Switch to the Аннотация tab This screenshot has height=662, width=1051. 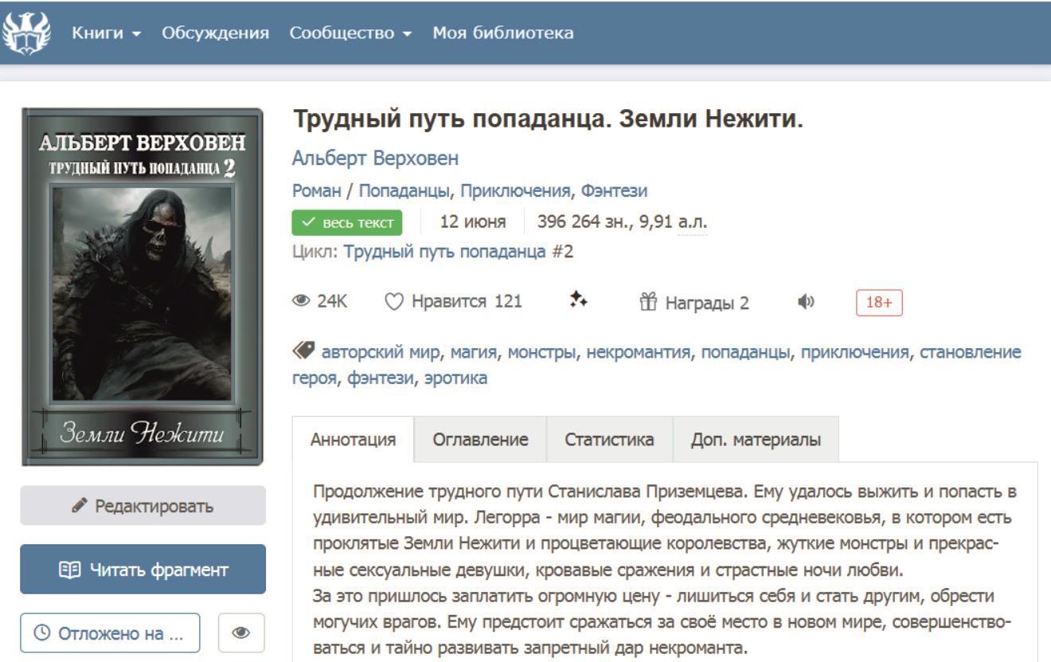(353, 440)
